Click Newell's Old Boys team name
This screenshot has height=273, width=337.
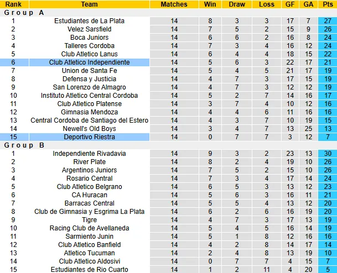89,129
